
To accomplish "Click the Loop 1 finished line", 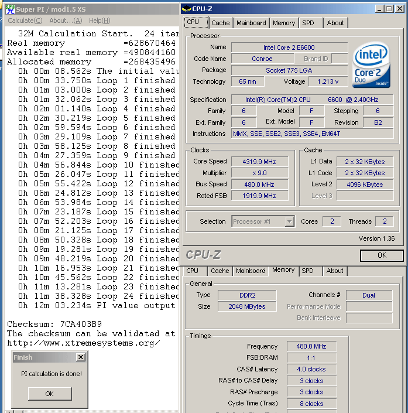I will pyautogui.click(x=97, y=80).
